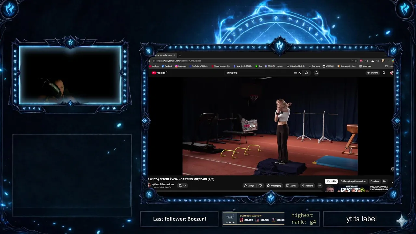
Task: Select the Wszystkie filter chip
Action: pyautogui.click(x=331, y=181)
